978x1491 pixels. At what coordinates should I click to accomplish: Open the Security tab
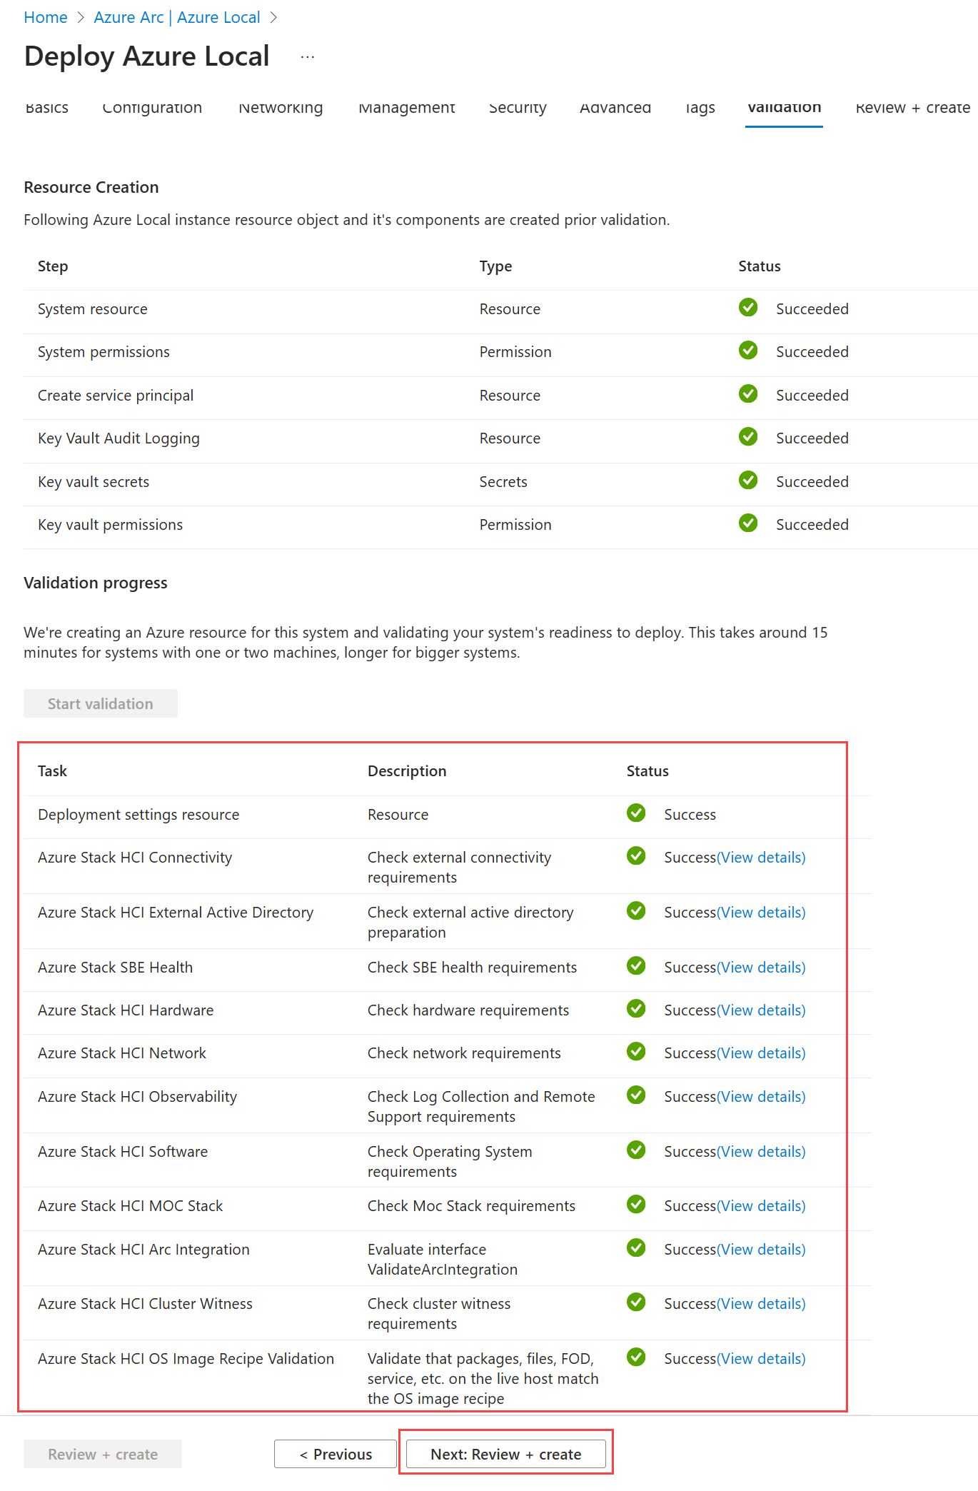(x=518, y=108)
